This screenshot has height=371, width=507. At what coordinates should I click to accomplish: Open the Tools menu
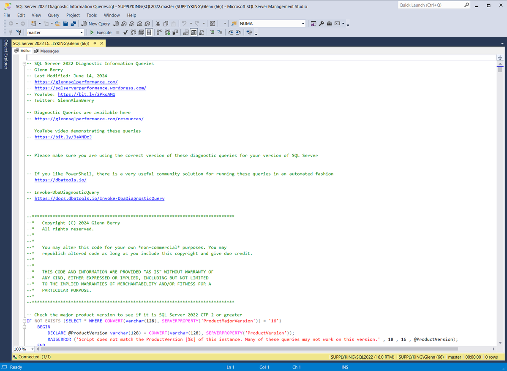click(x=92, y=15)
